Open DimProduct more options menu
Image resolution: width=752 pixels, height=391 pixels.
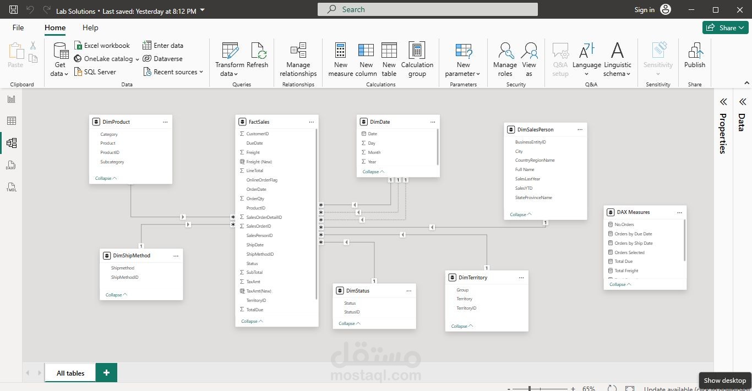coord(165,122)
